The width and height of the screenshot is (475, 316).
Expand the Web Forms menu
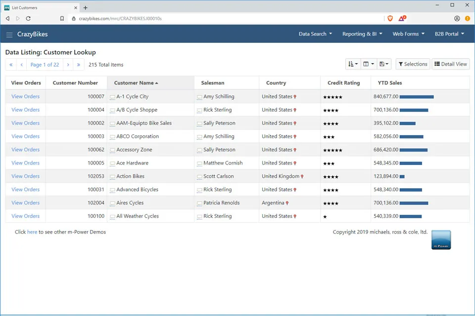point(408,34)
